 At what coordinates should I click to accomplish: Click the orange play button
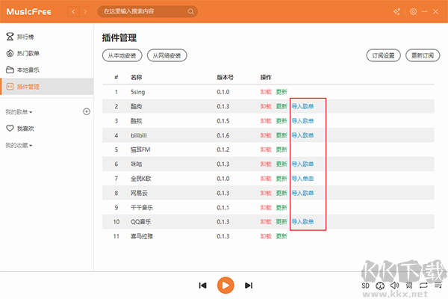pos(225,286)
